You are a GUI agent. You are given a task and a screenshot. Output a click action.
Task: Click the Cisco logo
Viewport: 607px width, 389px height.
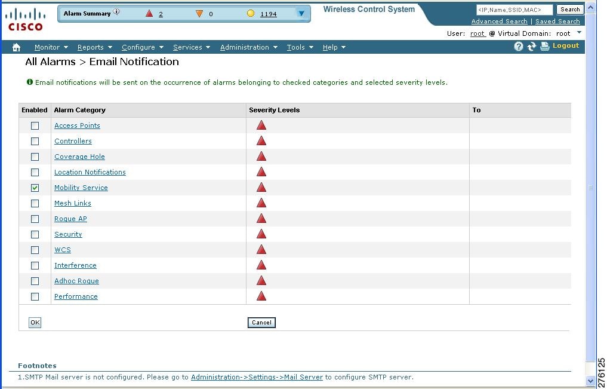(x=25, y=20)
